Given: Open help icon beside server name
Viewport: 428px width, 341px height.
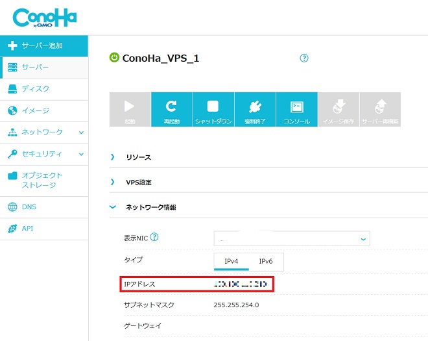Looking at the screenshot, I should click(303, 58).
